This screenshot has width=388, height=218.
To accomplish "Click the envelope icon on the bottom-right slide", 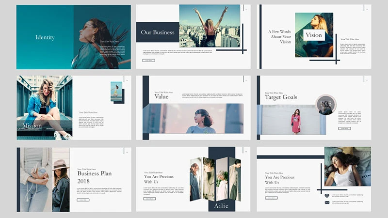I will (327, 202).
